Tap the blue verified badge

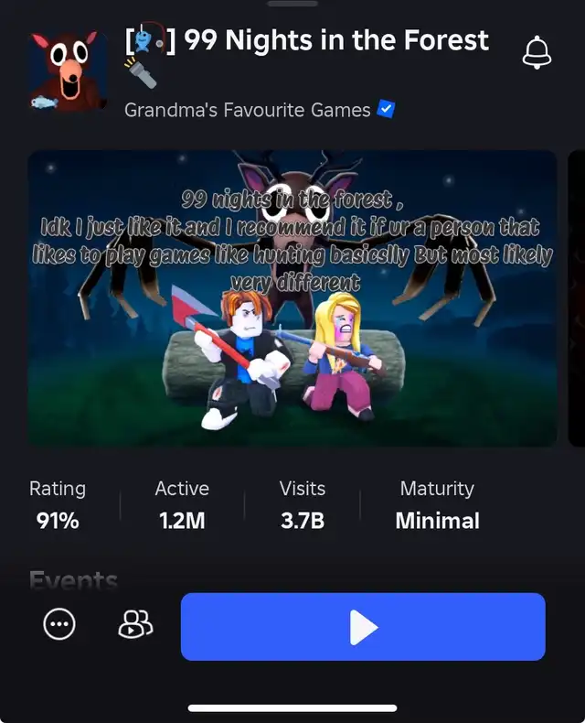(x=386, y=109)
